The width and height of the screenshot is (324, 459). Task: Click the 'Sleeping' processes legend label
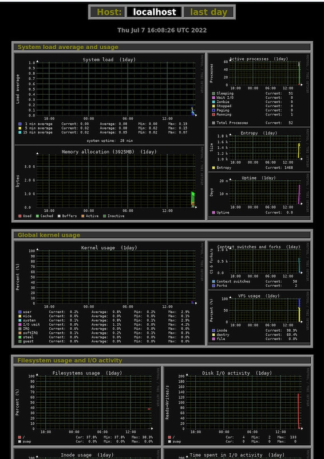(x=225, y=94)
